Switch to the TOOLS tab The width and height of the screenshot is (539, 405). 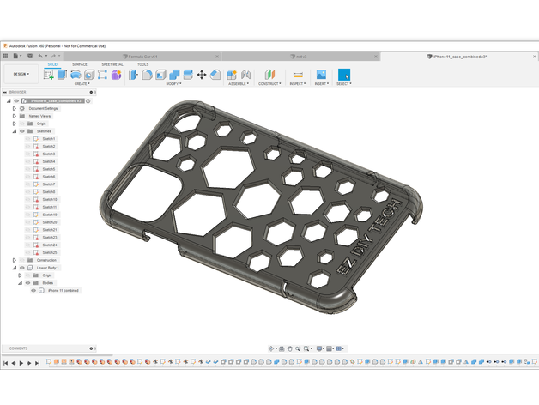point(143,64)
